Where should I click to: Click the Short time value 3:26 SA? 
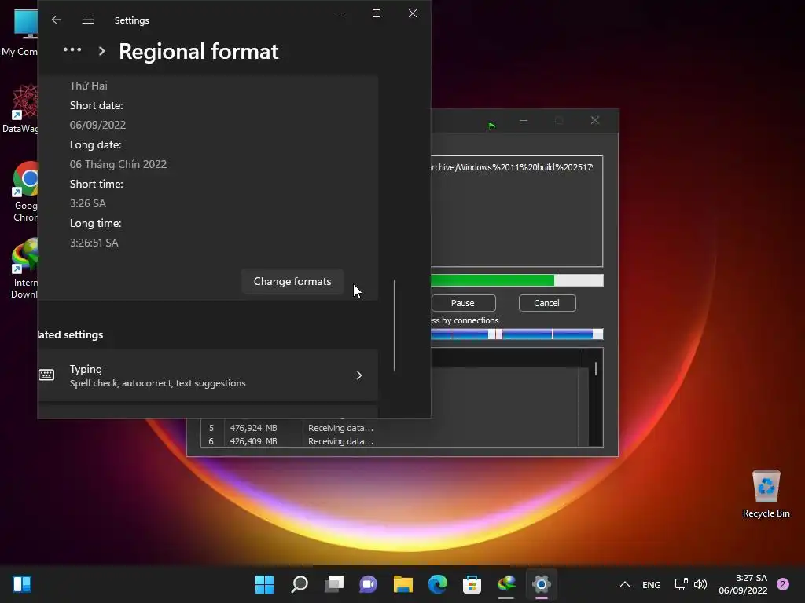pos(88,203)
